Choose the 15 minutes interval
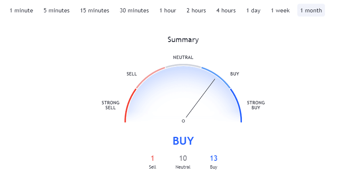 (x=95, y=10)
